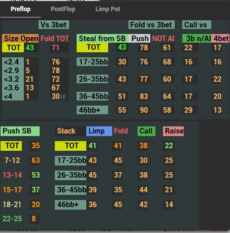This screenshot has width=230, height=233.
Task: Click fold value 30 in <4 row
Action: pos(56,96)
